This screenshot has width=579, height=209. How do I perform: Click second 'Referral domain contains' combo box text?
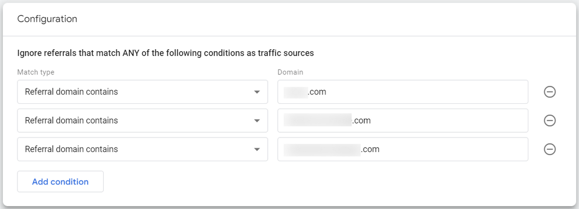coord(71,121)
